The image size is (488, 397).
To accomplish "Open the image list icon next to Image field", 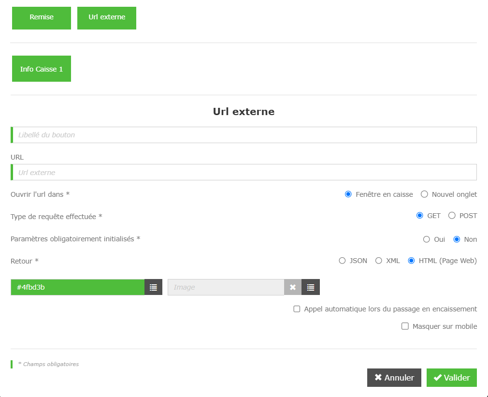I will click(x=310, y=287).
